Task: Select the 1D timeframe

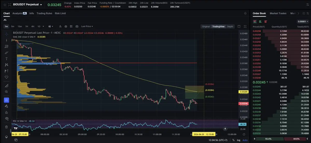Action: click(x=39, y=26)
